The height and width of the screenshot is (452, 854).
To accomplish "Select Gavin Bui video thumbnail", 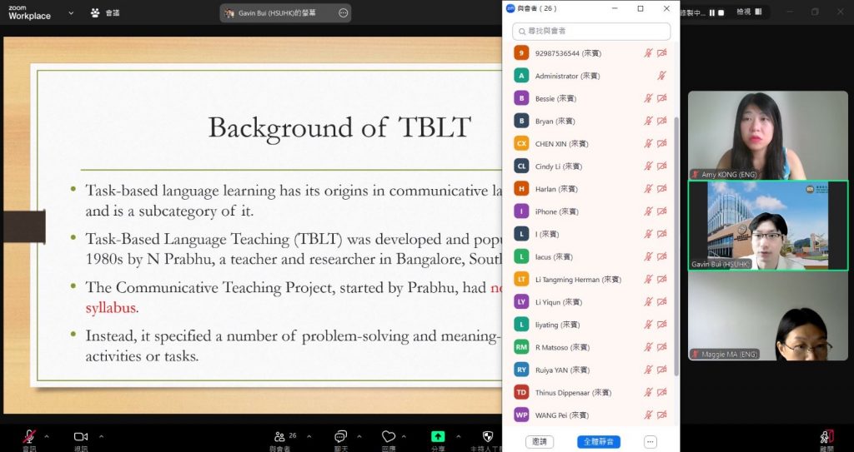I will (768, 226).
